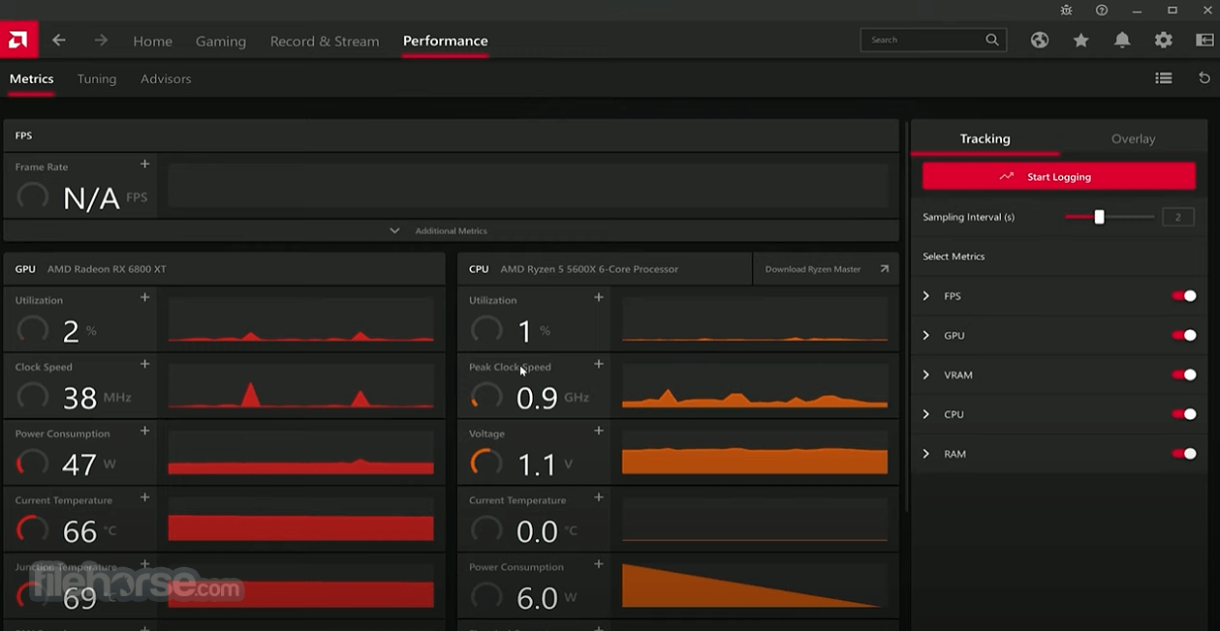
Task: Click the Select Metrics heading
Action: tap(954, 256)
